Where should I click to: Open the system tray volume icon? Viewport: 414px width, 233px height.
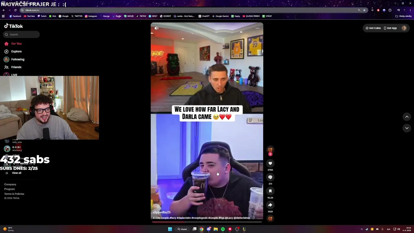(x=398, y=229)
